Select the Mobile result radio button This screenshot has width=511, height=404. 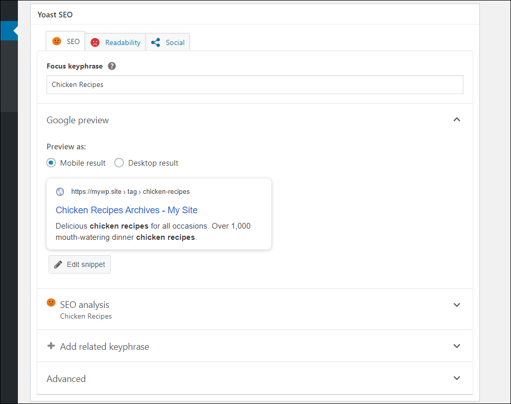[51, 163]
